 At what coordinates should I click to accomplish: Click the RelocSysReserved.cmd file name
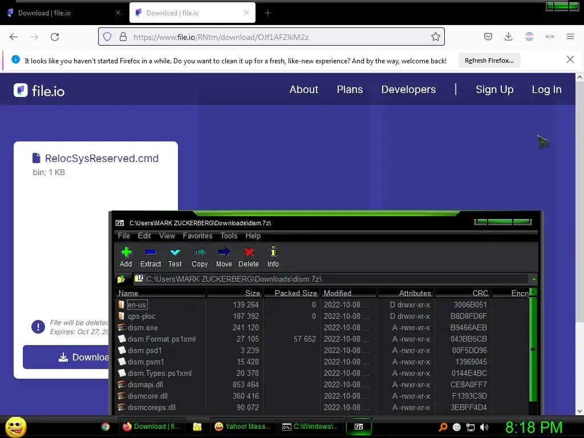point(102,159)
